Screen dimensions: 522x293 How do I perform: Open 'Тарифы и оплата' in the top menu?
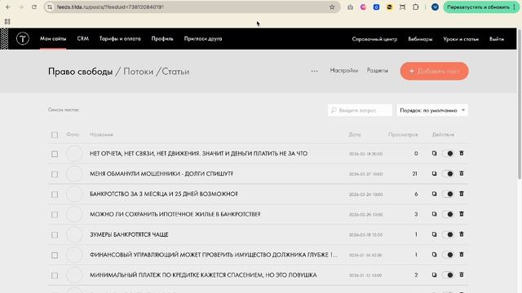[x=120, y=38]
